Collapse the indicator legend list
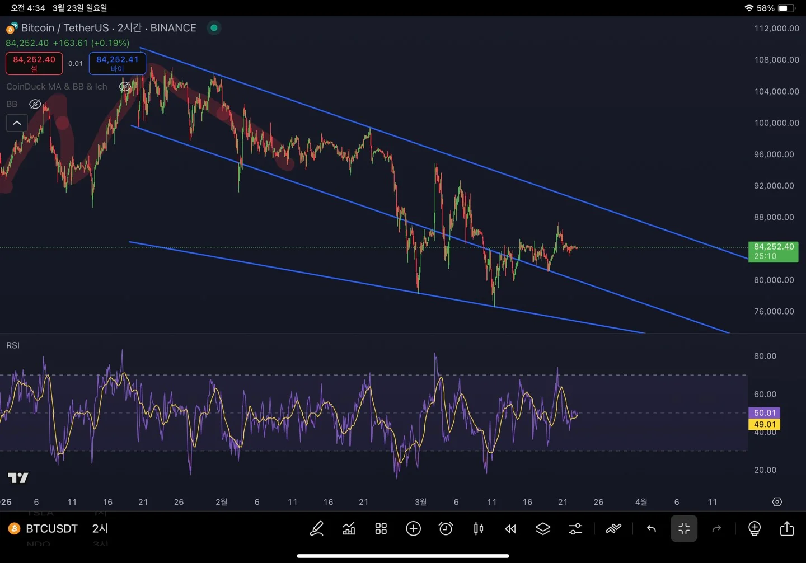The width and height of the screenshot is (806, 563). click(x=17, y=123)
